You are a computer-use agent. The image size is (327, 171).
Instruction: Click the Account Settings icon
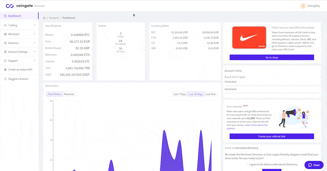[x=5, y=52]
